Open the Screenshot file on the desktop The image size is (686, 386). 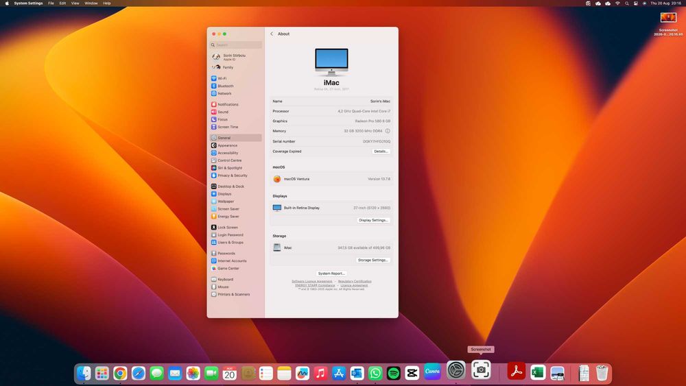click(x=668, y=23)
